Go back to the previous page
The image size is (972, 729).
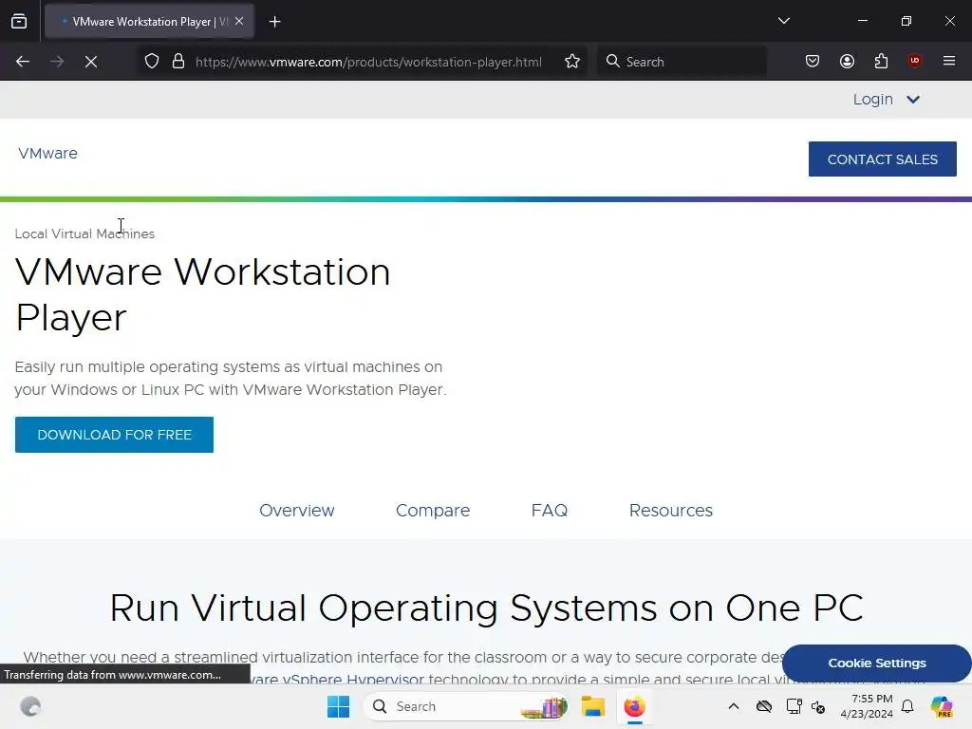point(23,62)
